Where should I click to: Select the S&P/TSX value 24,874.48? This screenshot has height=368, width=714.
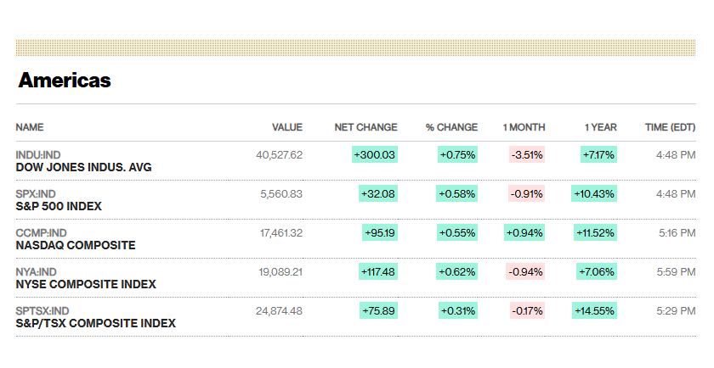coord(279,311)
